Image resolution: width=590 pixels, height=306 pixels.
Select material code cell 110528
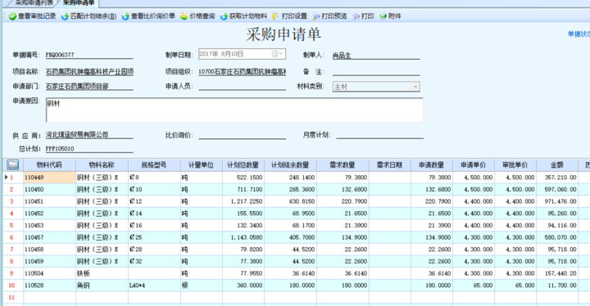49,286
